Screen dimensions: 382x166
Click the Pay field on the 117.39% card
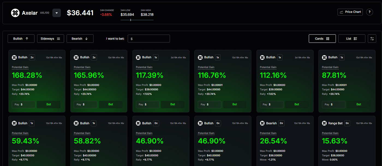tap(147, 104)
